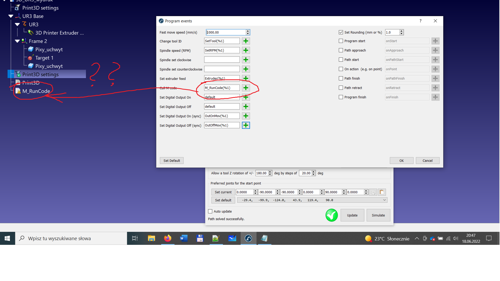The image size is (500, 281).
Task: Enable the Program start checkbox
Action: click(x=341, y=41)
